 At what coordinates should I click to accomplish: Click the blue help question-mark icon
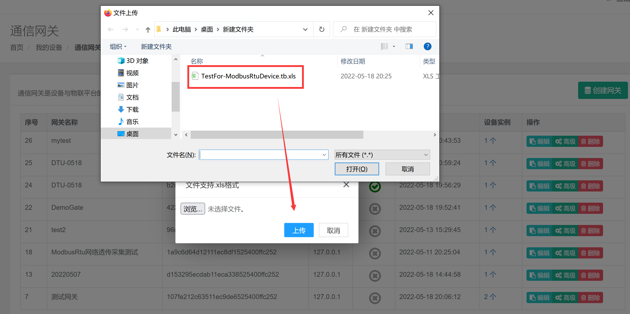(427, 46)
